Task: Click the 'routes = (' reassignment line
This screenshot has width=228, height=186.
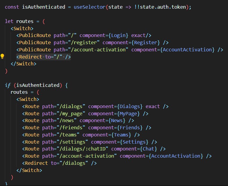Action: pos(25,92)
